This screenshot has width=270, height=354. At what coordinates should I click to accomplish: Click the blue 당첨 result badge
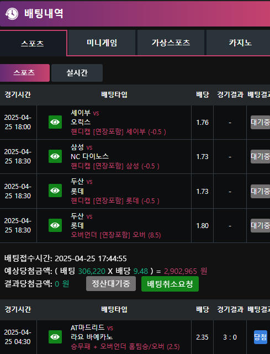click(x=261, y=337)
